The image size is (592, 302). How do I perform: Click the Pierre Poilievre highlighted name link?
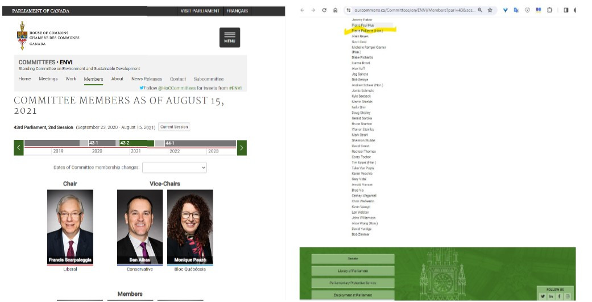[x=367, y=31]
